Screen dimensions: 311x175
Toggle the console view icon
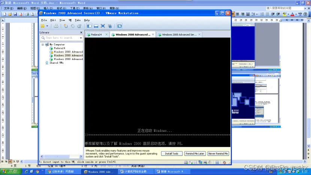click(x=120, y=26)
